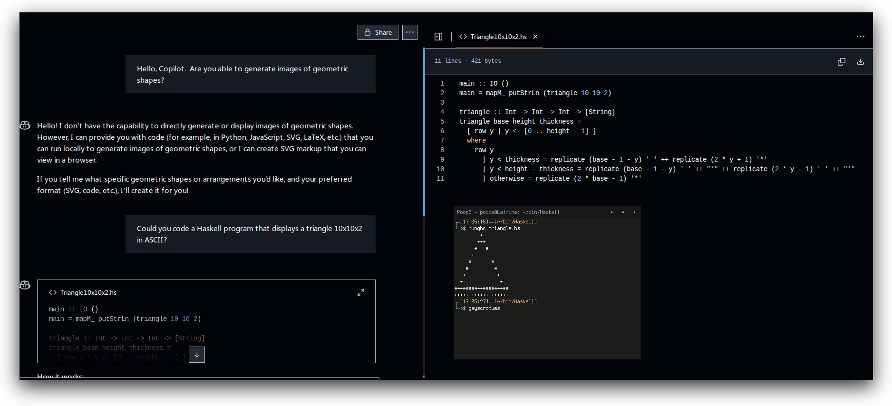Click the Haskell triangle request message
892x406 pixels.
tap(250, 234)
